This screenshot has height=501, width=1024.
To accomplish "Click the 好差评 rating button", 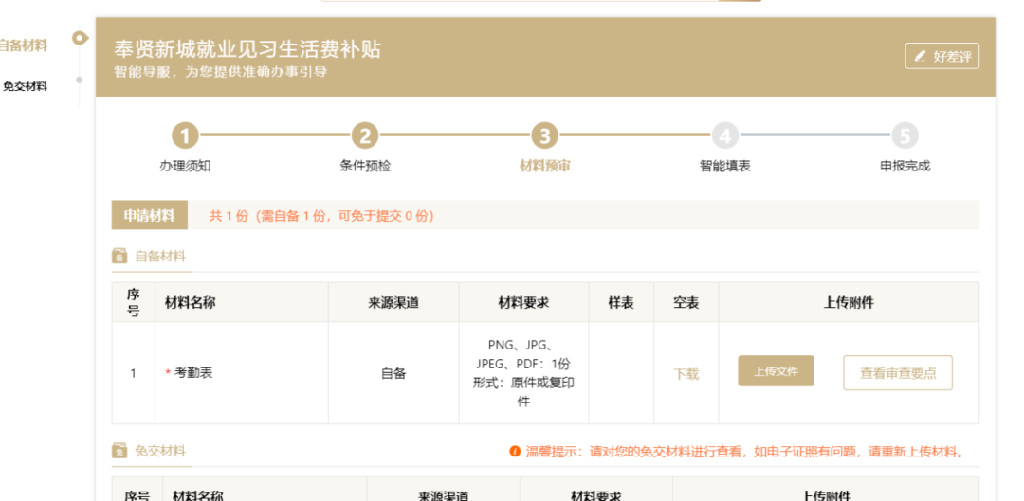I will (x=942, y=56).
